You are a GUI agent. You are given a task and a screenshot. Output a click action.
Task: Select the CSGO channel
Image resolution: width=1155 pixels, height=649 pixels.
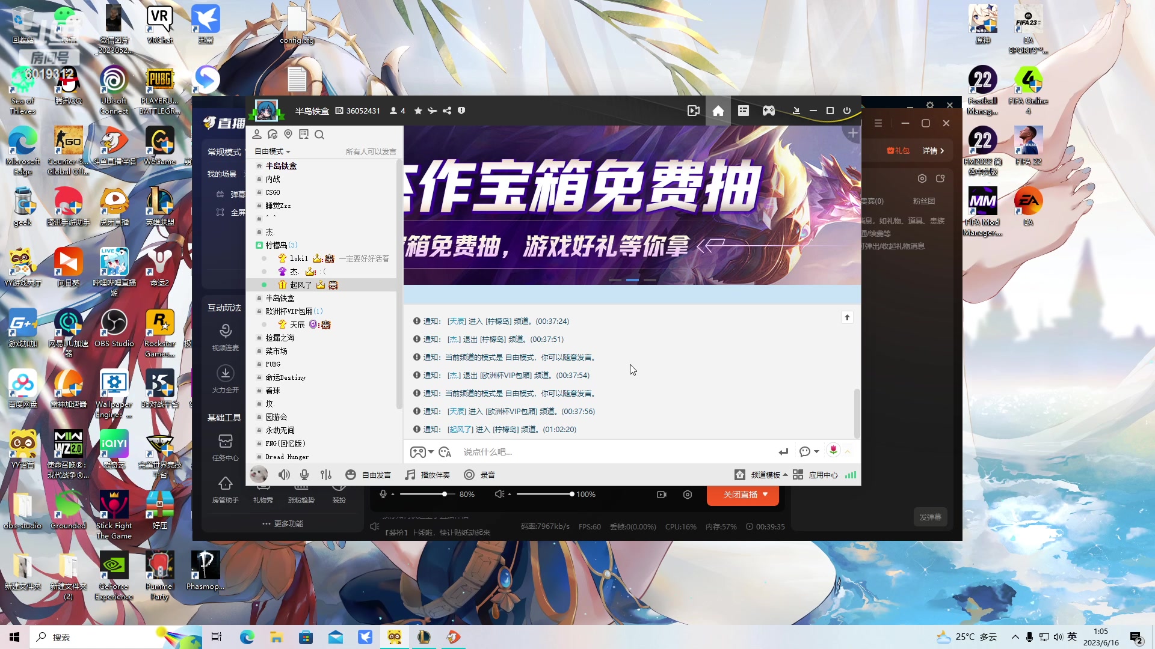(x=273, y=192)
